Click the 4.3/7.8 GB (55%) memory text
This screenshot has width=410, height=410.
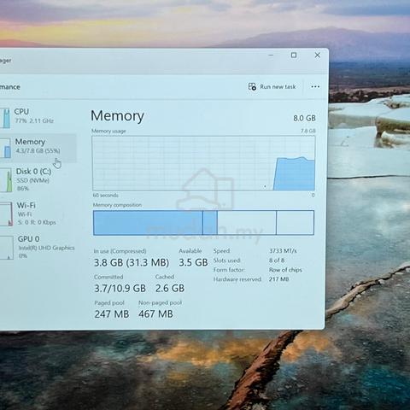(38, 151)
